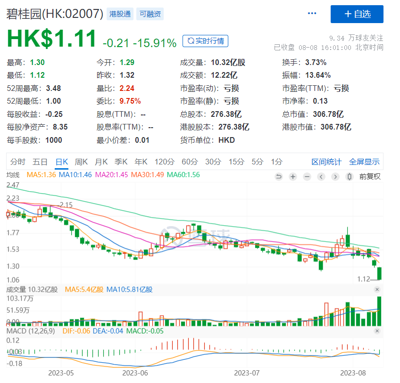Click the 委比 9.75% value
The height and width of the screenshot is (383, 400).
(x=130, y=101)
